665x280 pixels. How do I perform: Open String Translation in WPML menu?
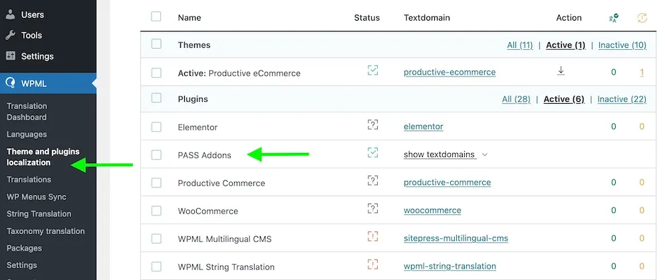click(39, 213)
